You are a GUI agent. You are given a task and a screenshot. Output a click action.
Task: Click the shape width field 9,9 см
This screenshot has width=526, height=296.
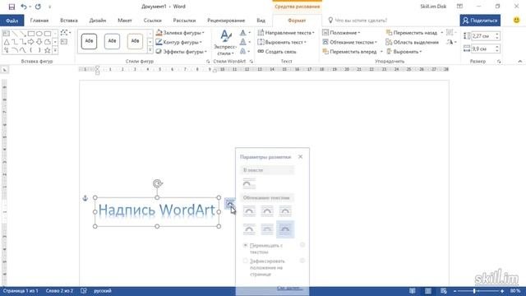[x=483, y=49]
